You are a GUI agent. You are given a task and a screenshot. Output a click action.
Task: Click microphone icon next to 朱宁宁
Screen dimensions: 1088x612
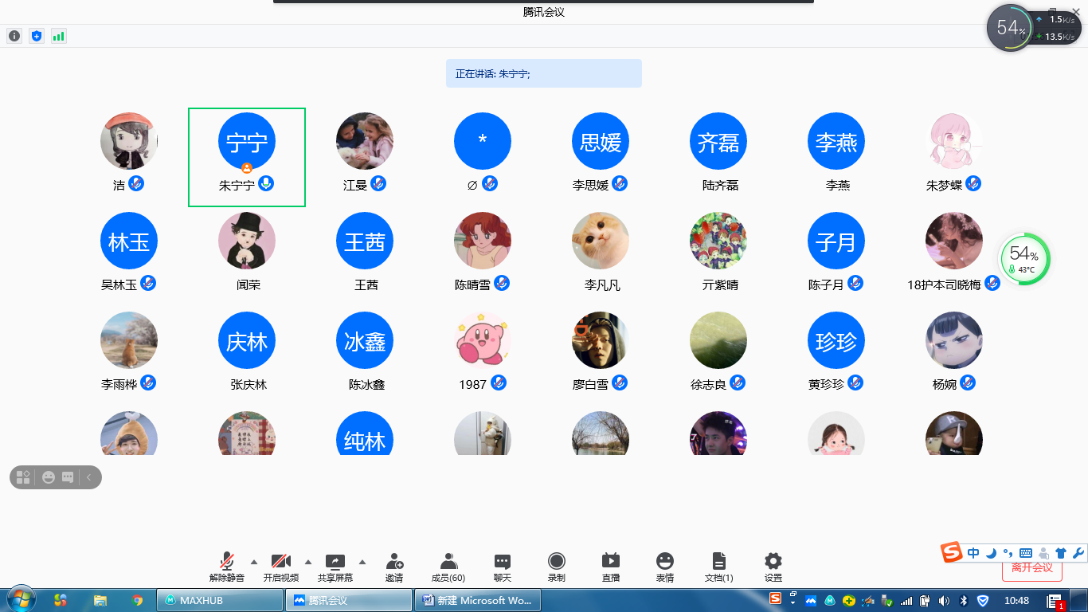point(266,184)
